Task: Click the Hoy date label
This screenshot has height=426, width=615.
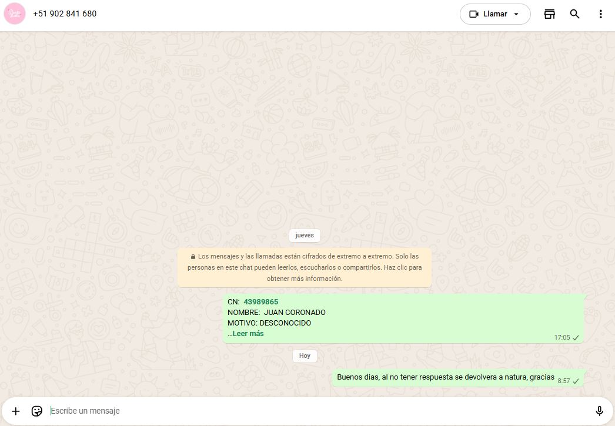Action: [x=305, y=355]
